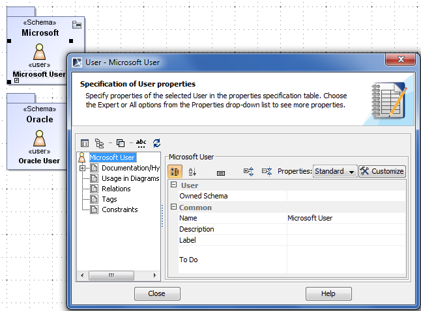Viewport: 421px width, 311px height.
Task: Click the Description property label
Action: click(197, 229)
